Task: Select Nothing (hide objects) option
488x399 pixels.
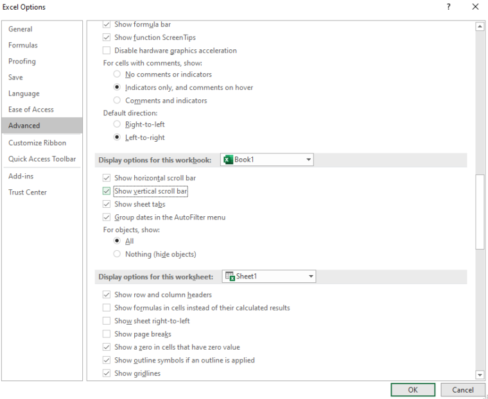Action: coord(117,254)
